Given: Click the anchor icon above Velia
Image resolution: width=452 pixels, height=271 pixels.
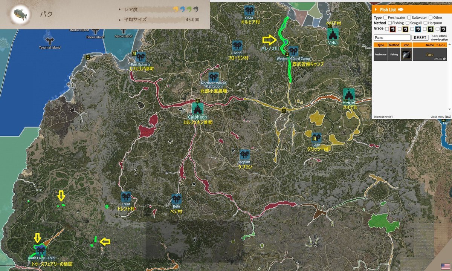Looking at the screenshot, I should tap(330, 26).
